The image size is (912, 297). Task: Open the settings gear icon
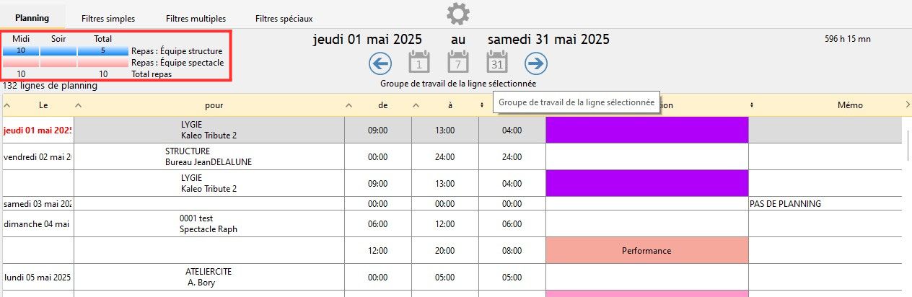click(x=458, y=14)
